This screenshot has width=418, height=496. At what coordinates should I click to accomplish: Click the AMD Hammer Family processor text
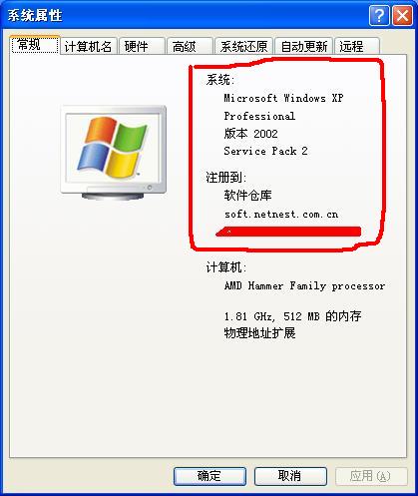click(304, 285)
